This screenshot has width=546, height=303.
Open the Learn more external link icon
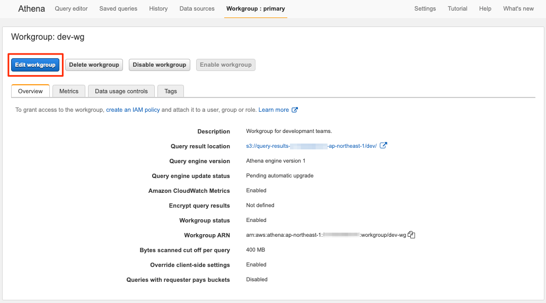pos(295,110)
